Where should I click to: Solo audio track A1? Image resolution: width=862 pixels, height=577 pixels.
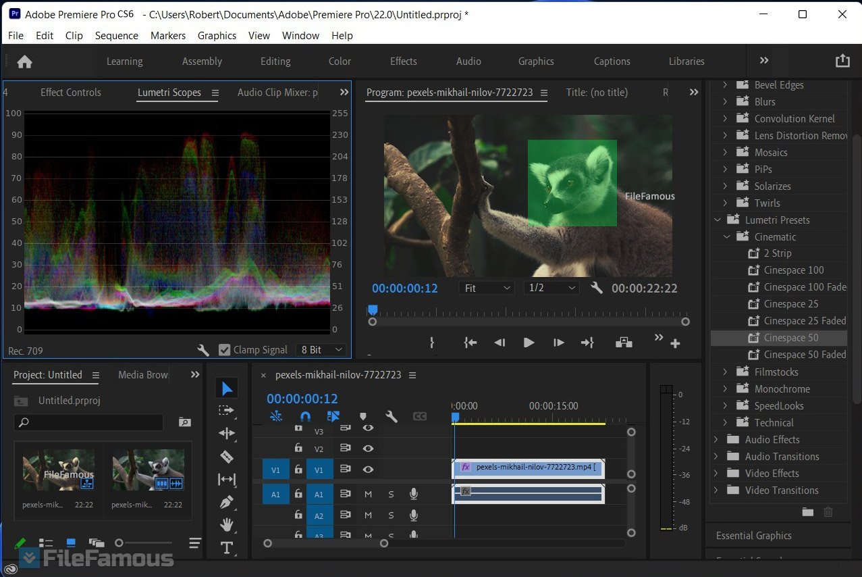[391, 495]
